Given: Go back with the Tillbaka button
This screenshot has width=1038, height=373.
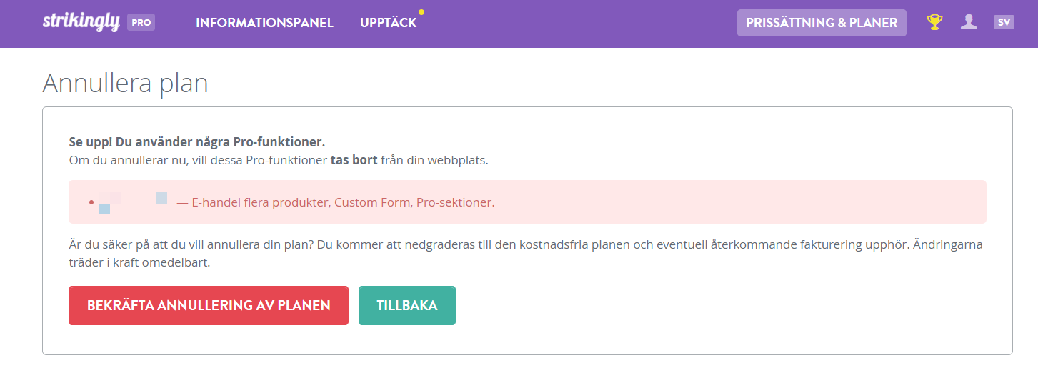Looking at the screenshot, I should pyautogui.click(x=407, y=305).
